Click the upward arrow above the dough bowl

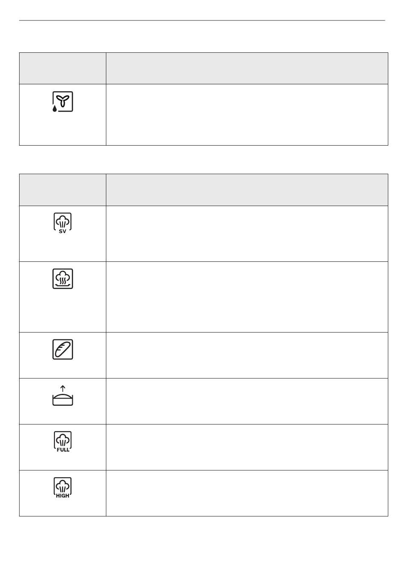(63, 388)
